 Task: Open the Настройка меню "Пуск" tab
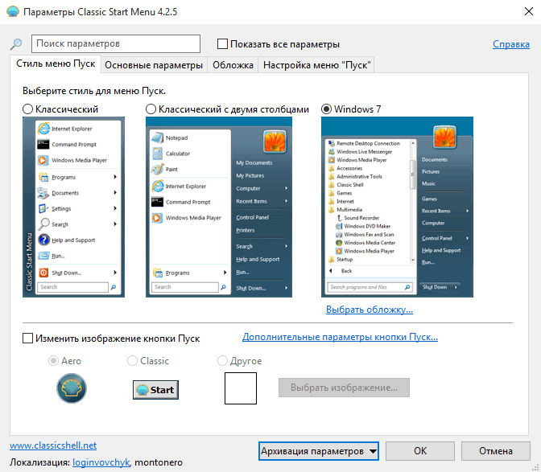coord(316,65)
